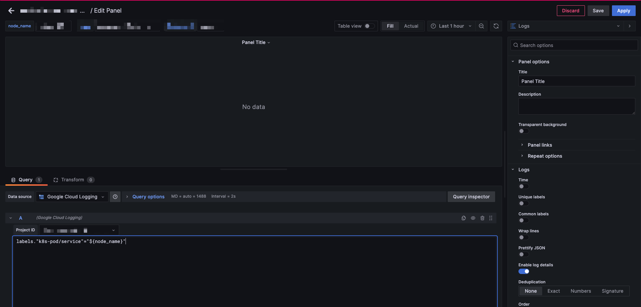Click the clock icon in time picker
This screenshot has height=307, width=641.
point(433,26)
